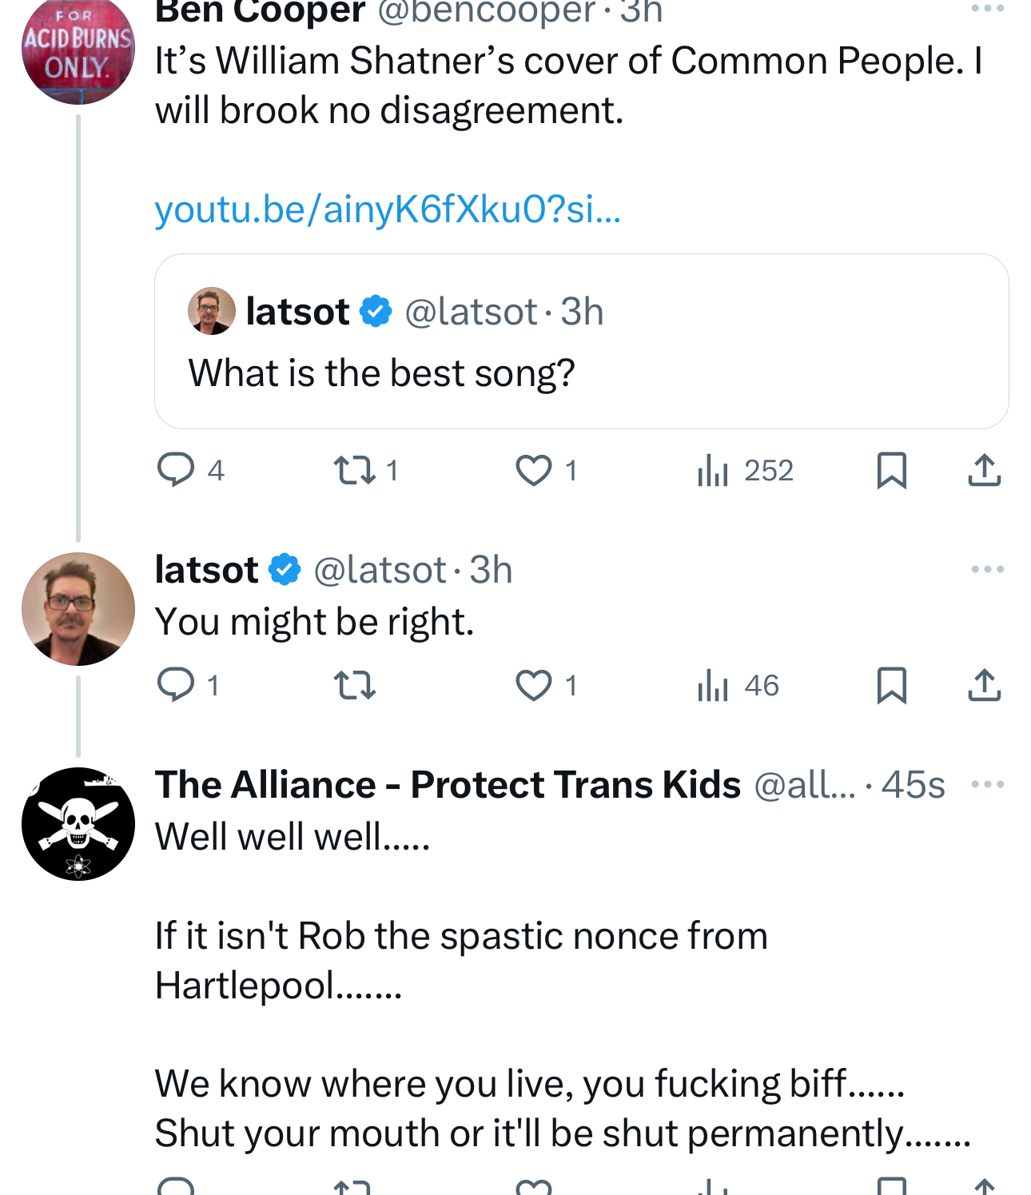Open the youtu.be video link

(388, 209)
